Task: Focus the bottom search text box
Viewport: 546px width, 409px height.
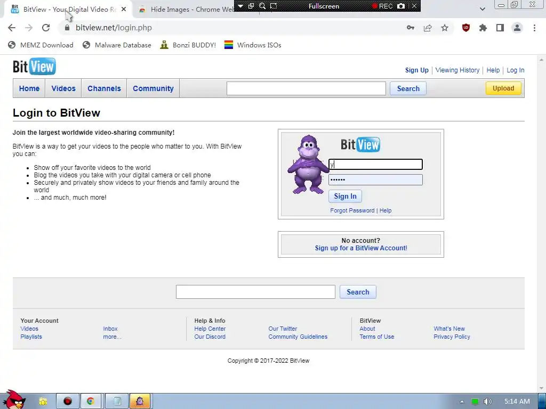Action: (255, 292)
